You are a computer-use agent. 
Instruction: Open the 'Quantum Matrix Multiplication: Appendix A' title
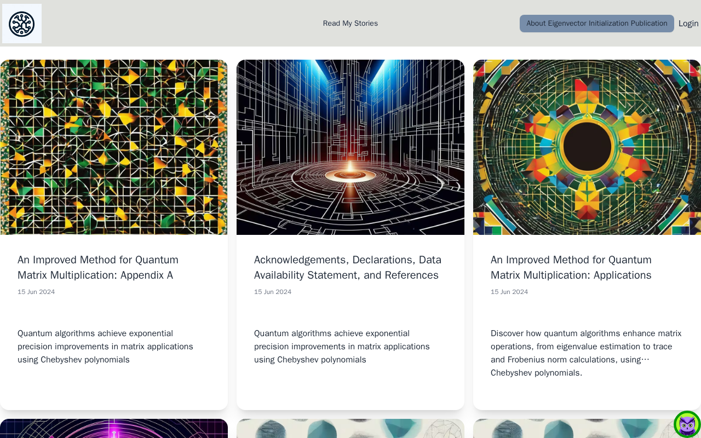pos(98,267)
